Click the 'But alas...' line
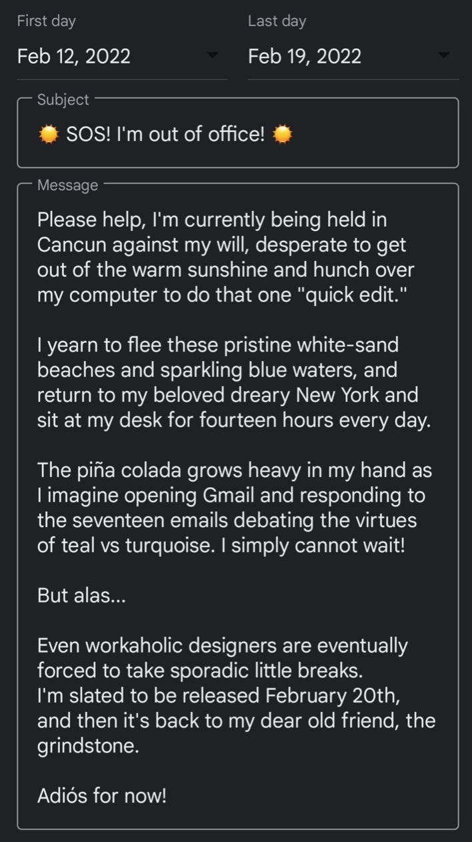The image size is (472, 842). click(x=81, y=595)
